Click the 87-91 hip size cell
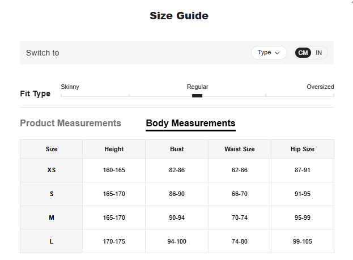Viewport: 353px width, 260px height. point(303,170)
